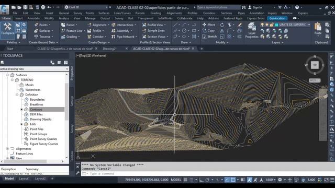Open the Active Drawing View dropdown
Image resolution: width=335 pixels, height=188 pixels.
(x=34, y=69)
